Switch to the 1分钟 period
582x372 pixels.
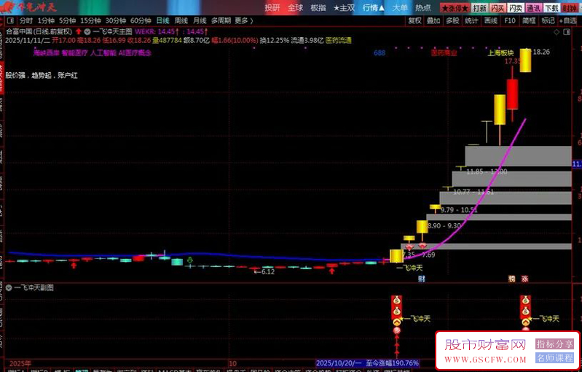click(46, 20)
